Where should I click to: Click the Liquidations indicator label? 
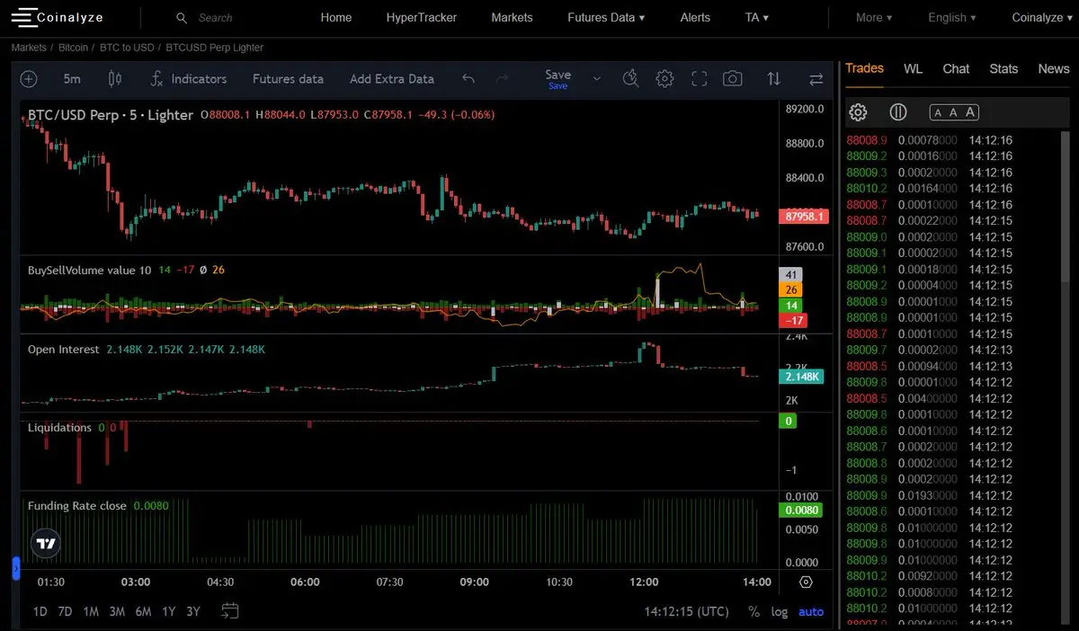pyautogui.click(x=59, y=428)
